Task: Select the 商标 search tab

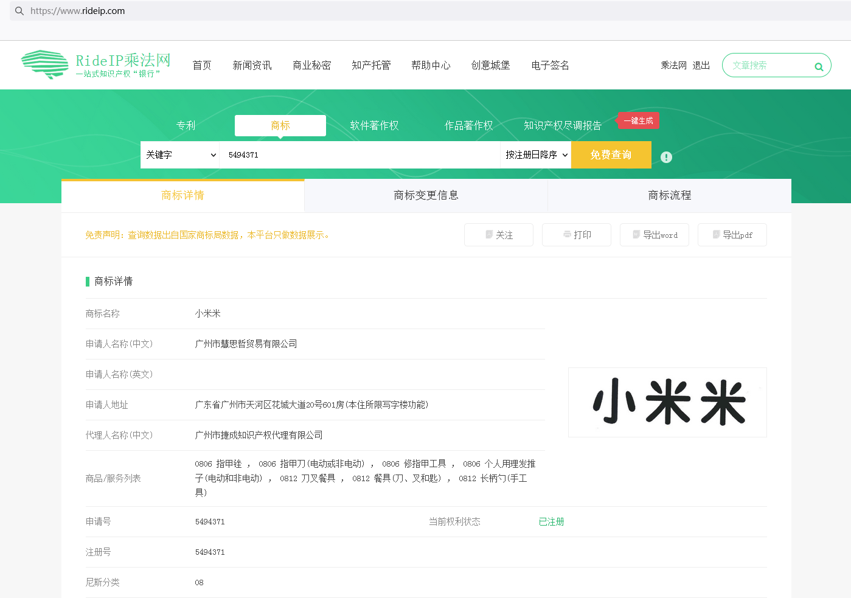Action: tap(280, 125)
